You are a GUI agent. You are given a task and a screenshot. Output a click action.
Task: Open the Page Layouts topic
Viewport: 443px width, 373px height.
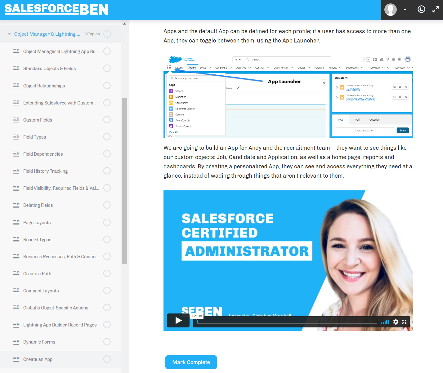point(37,223)
